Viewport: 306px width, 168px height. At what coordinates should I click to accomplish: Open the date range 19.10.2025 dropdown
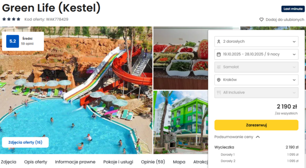pos(256,54)
